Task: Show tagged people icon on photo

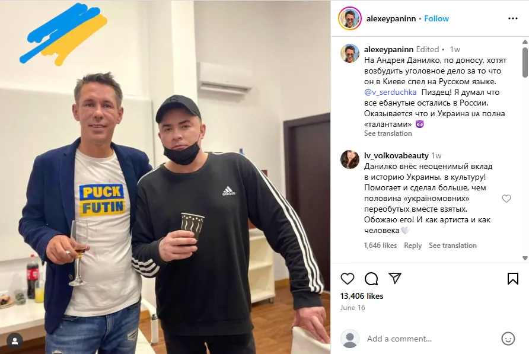Action: [x=15, y=341]
